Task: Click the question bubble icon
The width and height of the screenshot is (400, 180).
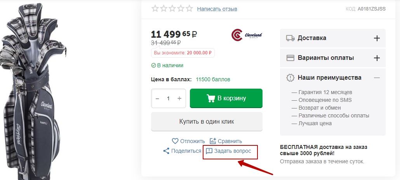Action: [209, 151]
